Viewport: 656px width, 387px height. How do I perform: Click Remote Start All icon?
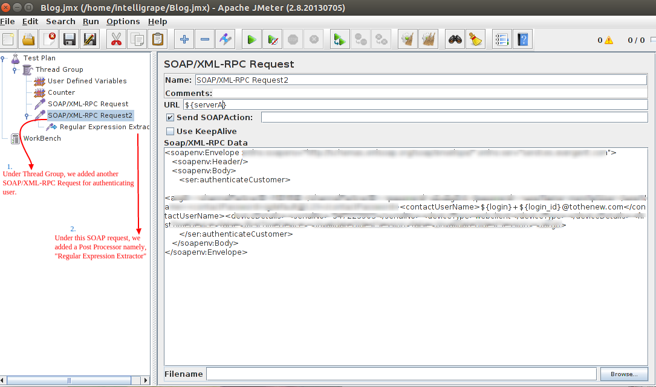[340, 40]
